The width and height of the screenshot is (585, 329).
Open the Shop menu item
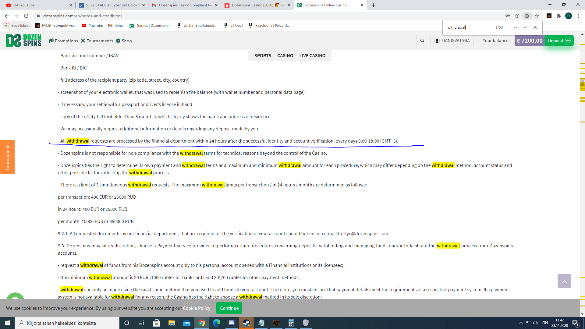click(124, 41)
